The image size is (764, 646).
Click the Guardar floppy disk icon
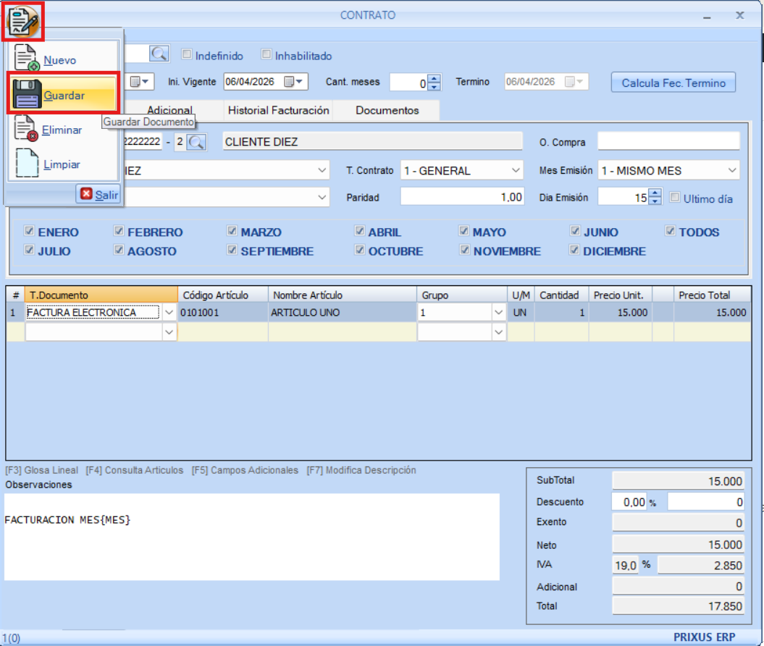[x=27, y=95]
